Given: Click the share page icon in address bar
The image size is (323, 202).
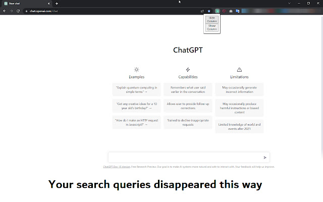Looking at the screenshot, I should [x=202, y=11].
